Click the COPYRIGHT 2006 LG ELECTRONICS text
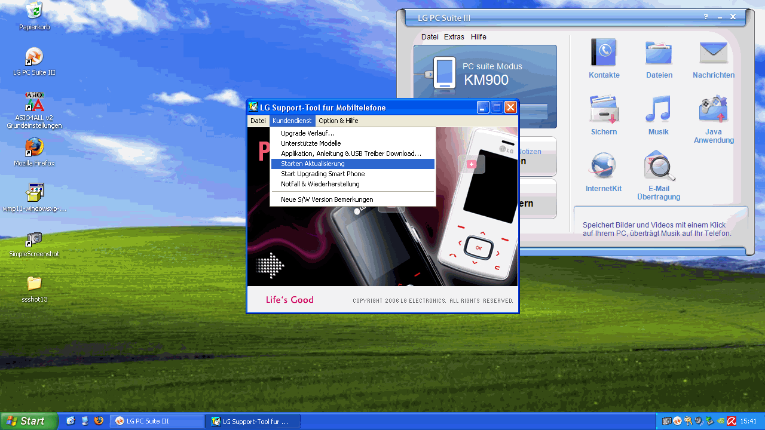Image resolution: width=765 pixels, height=430 pixels. (433, 301)
